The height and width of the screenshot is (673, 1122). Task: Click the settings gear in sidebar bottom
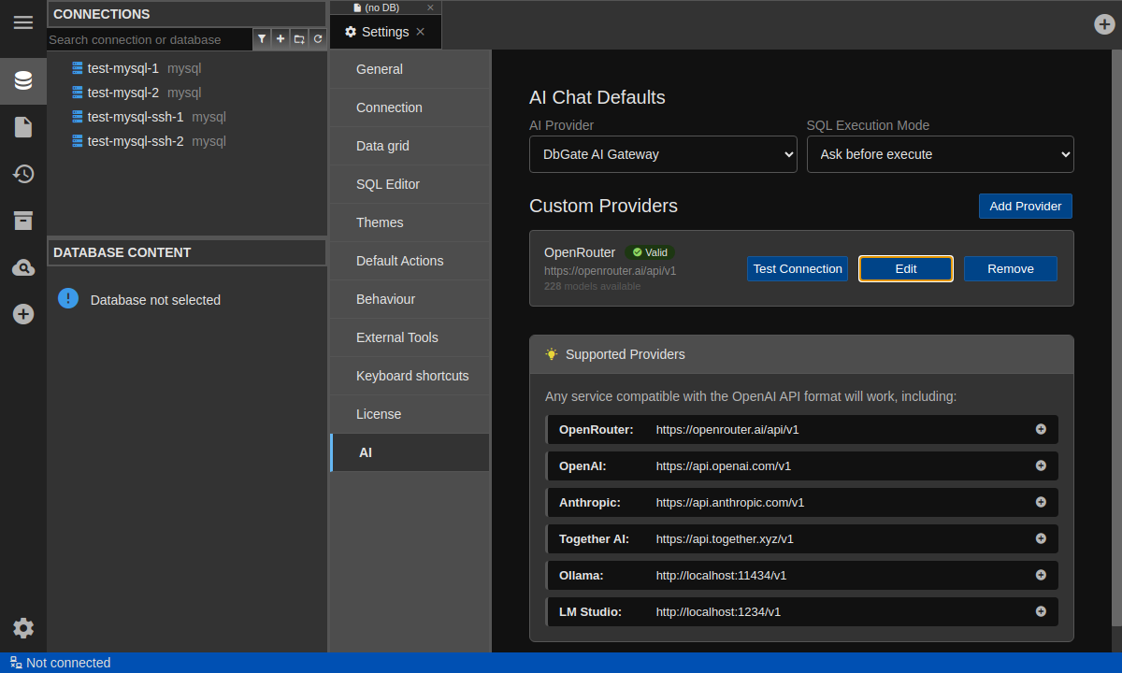pyautogui.click(x=23, y=628)
